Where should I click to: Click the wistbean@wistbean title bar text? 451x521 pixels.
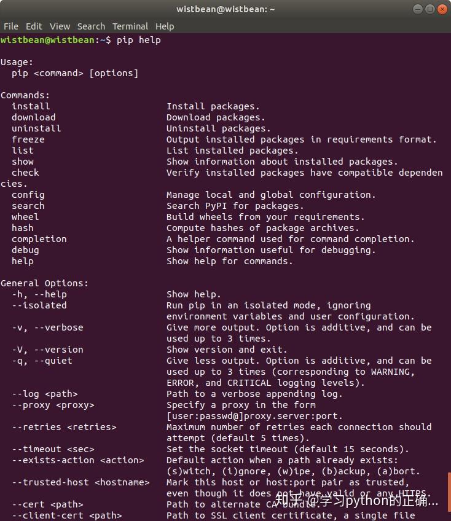225,9
